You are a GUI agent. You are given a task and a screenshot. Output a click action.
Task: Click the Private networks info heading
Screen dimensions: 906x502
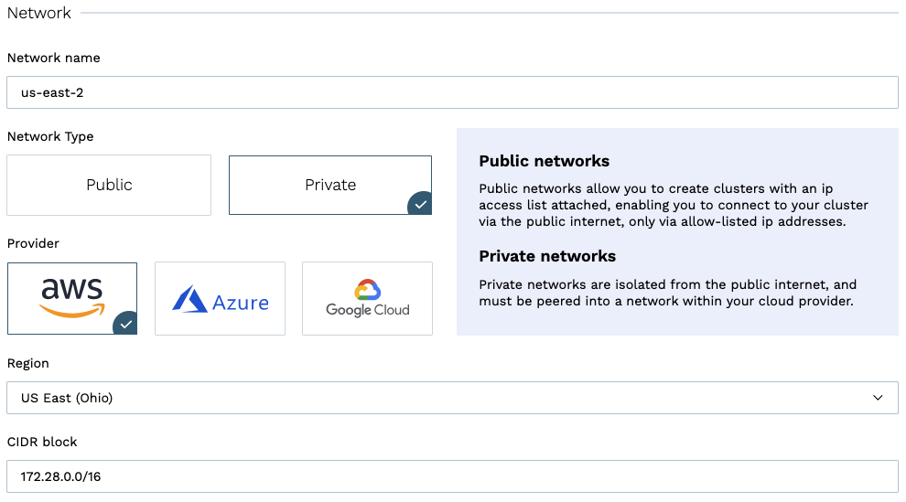pyautogui.click(x=547, y=256)
